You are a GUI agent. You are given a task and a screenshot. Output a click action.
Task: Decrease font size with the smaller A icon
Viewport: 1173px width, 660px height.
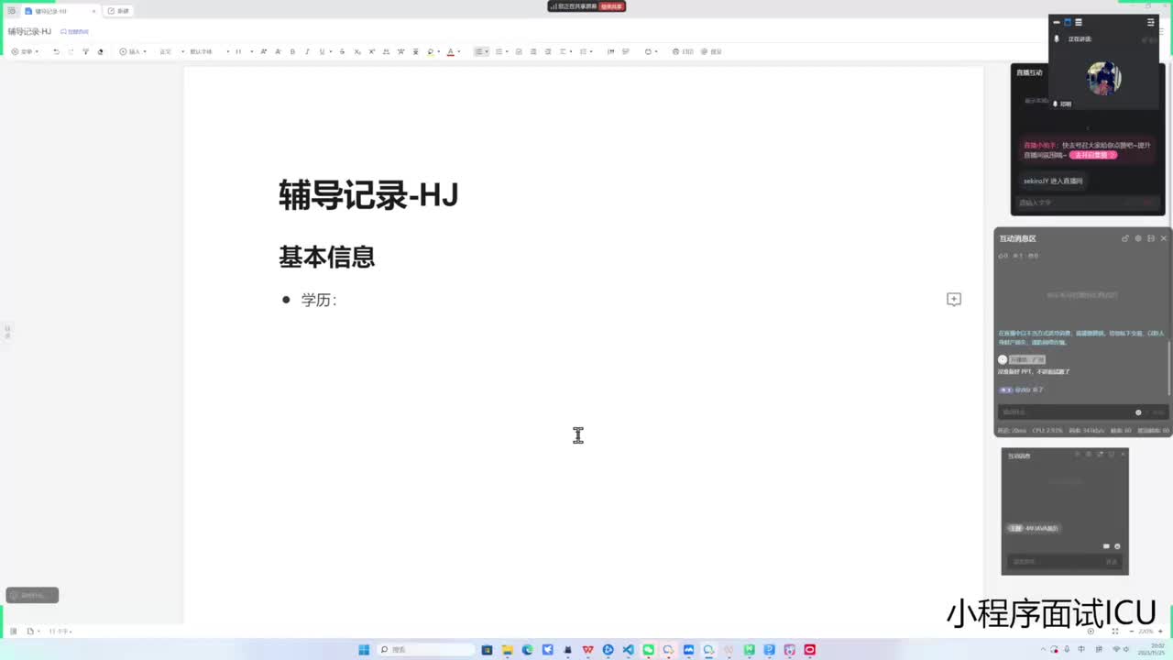click(278, 51)
